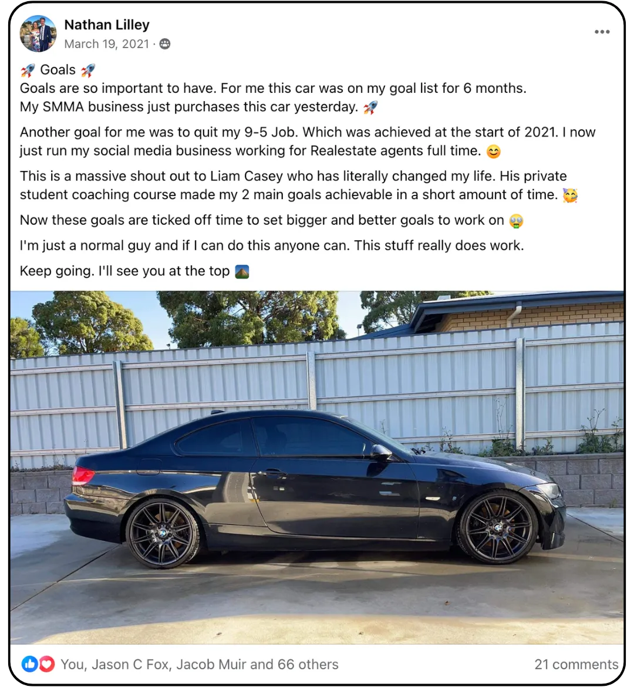
Task: Click the audience privacy icon beside the date
Action: [x=165, y=44]
